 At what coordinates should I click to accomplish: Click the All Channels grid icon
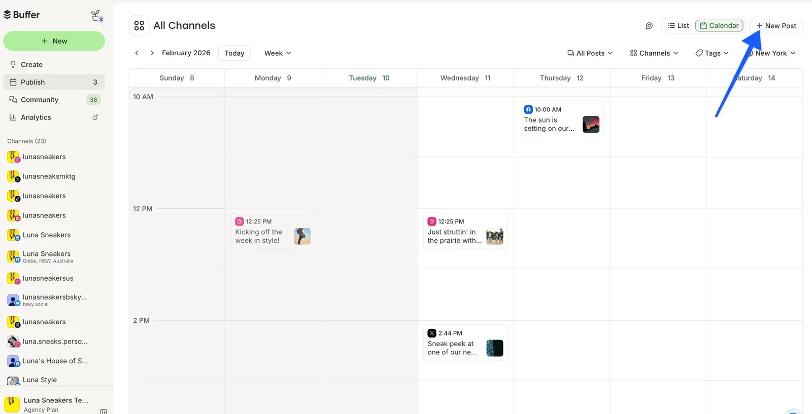pyautogui.click(x=139, y=25)
